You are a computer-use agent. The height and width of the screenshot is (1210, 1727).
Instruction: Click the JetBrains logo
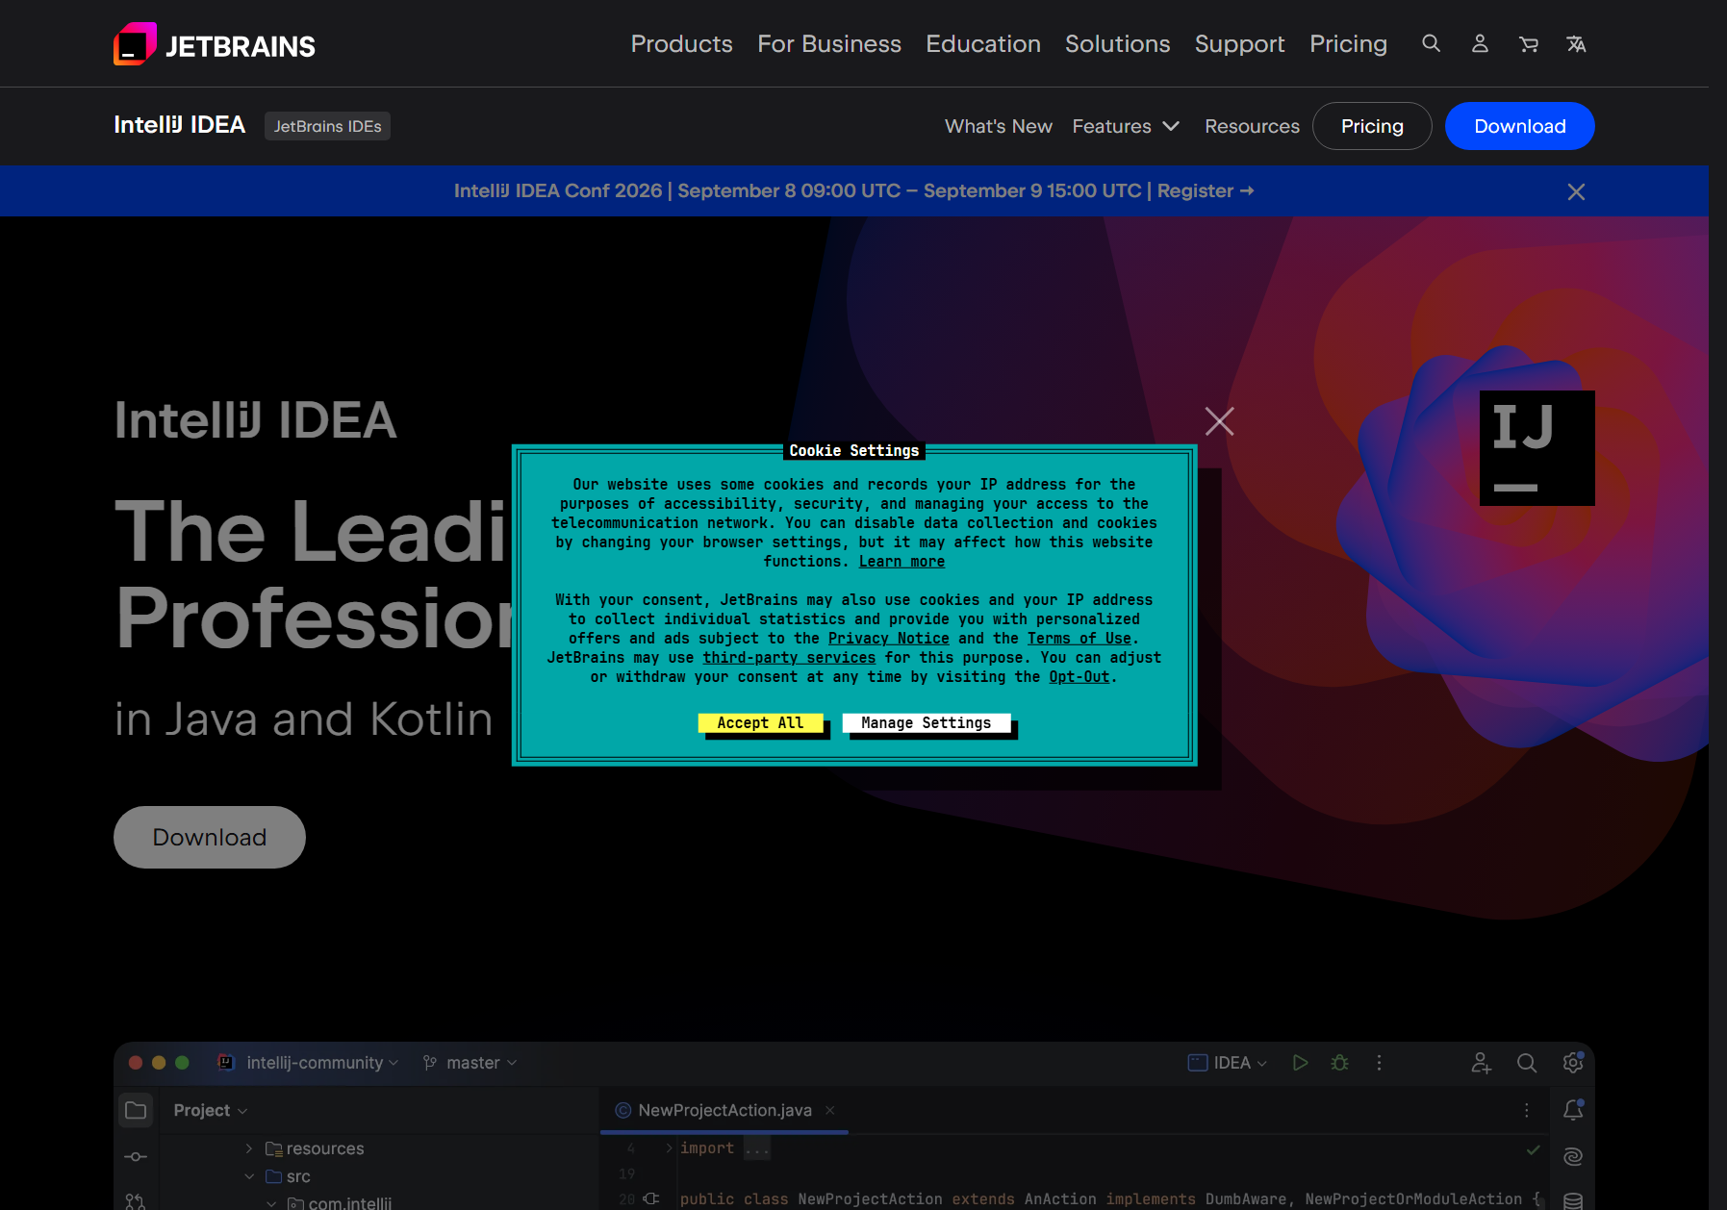pyautogui.click(x=215, y=44)
